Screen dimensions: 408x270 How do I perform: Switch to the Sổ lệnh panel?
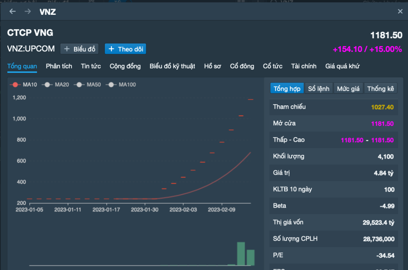319,88
